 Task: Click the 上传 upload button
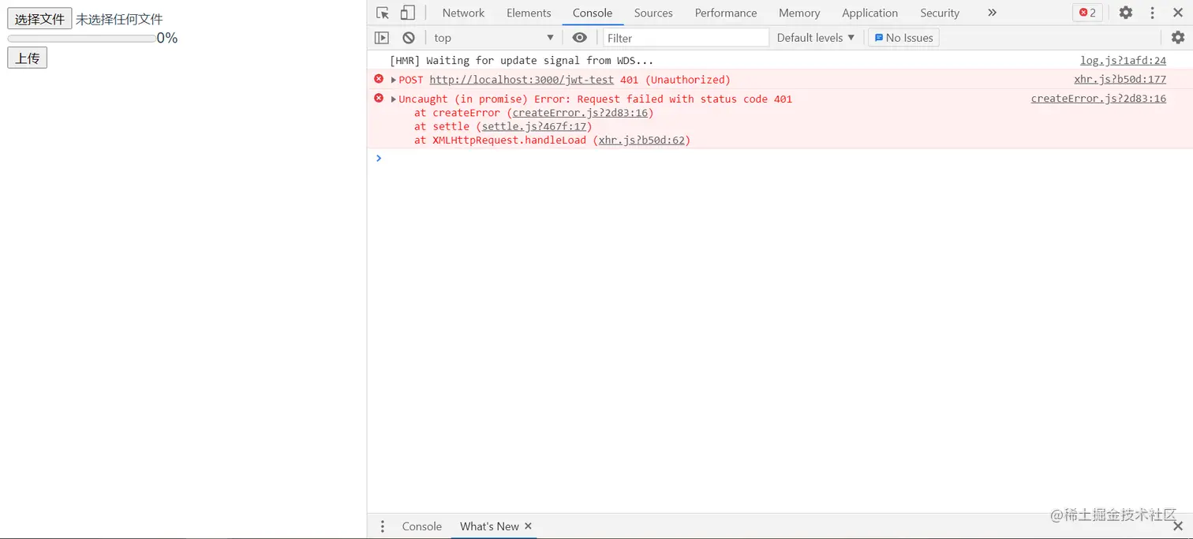pyautogui.click(x=28, y=58)
